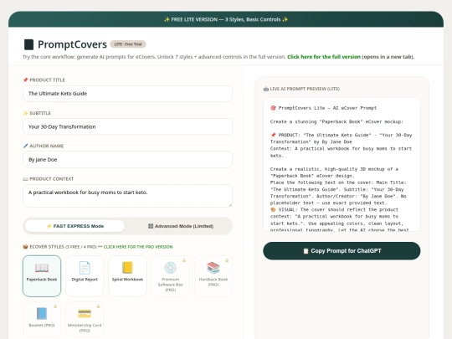This screenshot has width=452, height=339.
Task: Click the stacked books Hardback icon
Action: pos(213,268)
